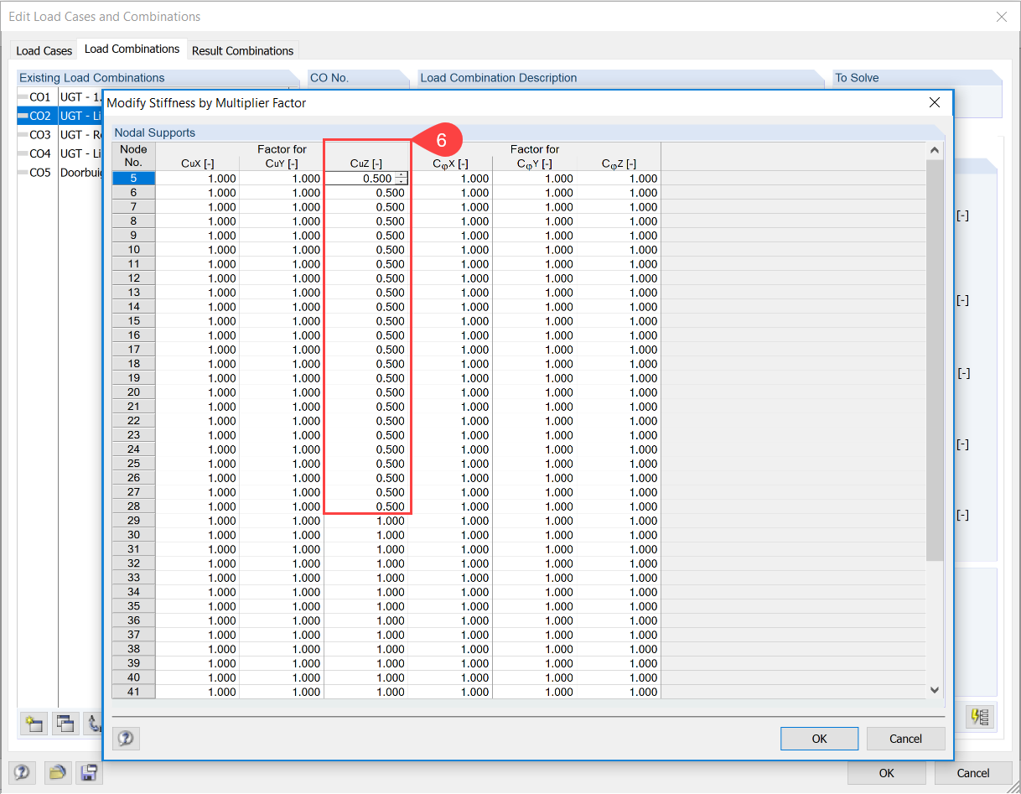Select the row for node 10
Viewport: 1021px width, 794px height.
coord(132,249)
